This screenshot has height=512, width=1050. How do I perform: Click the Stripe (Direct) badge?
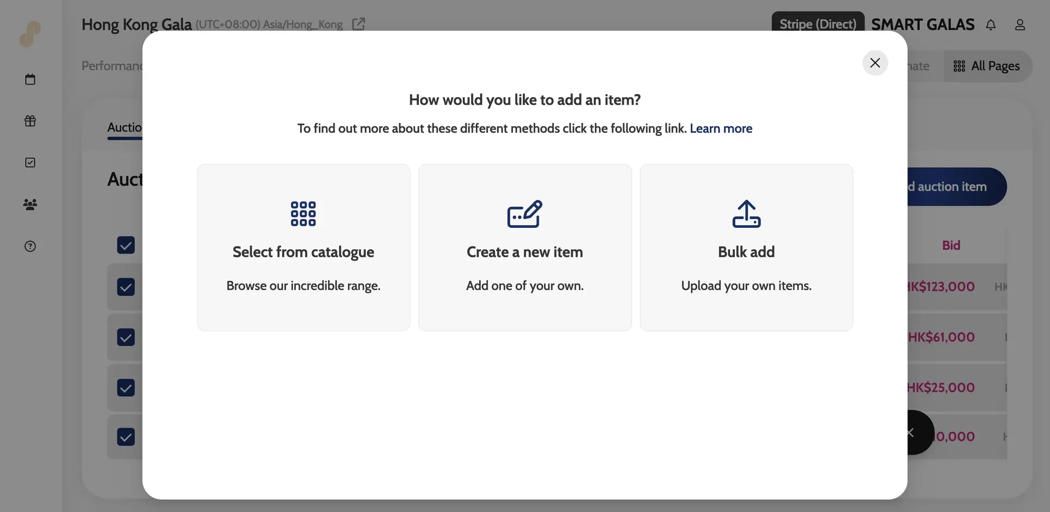click(x=818, y=23)
